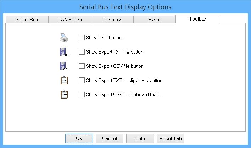This screenshot has width=251, height=148.
Task: Click the TXT clipboard icon
Action: pyautogui.click(x=64, y=81)
